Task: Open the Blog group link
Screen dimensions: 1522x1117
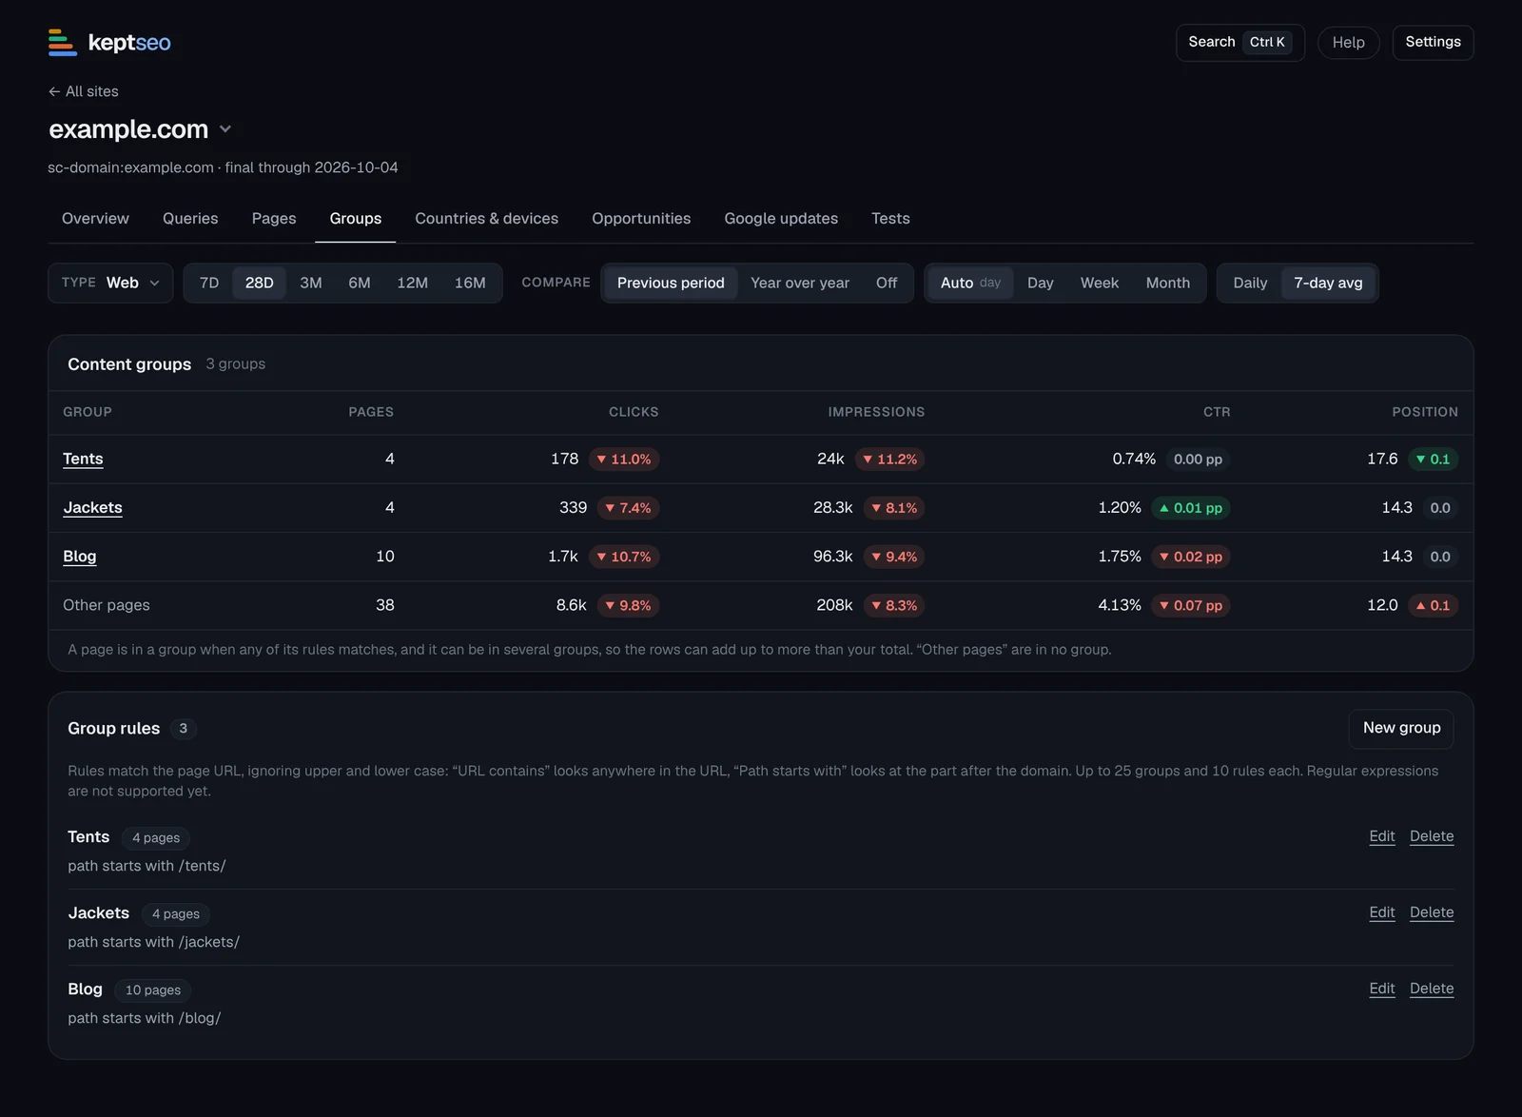Action: (x=80, y=557)
